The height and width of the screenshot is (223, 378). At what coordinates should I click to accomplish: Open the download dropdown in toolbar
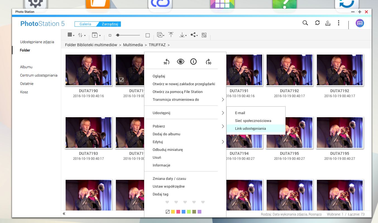183,35
